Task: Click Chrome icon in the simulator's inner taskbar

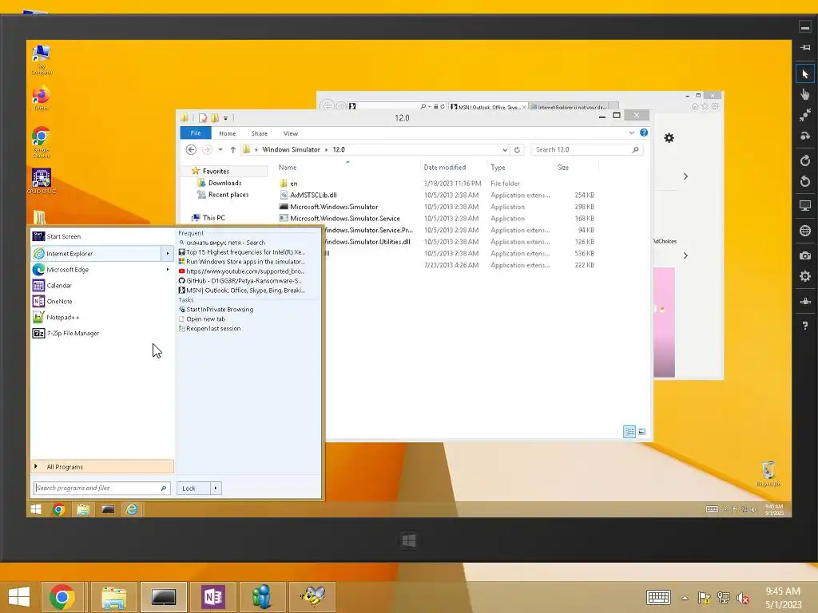Action: [x=58, y=509]
